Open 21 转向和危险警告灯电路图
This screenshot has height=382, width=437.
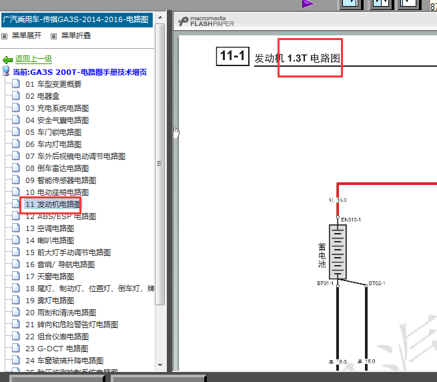(71, 325)
